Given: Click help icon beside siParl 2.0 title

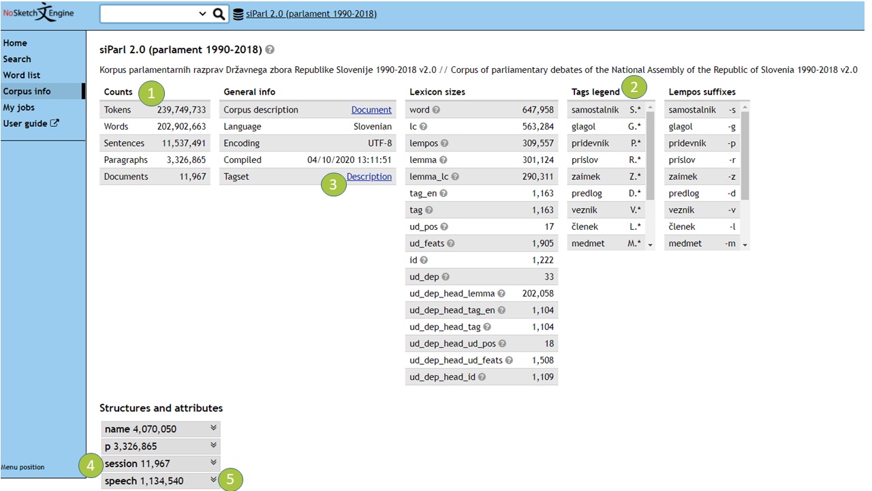Looking at the screenshot, I should point(270,50).
